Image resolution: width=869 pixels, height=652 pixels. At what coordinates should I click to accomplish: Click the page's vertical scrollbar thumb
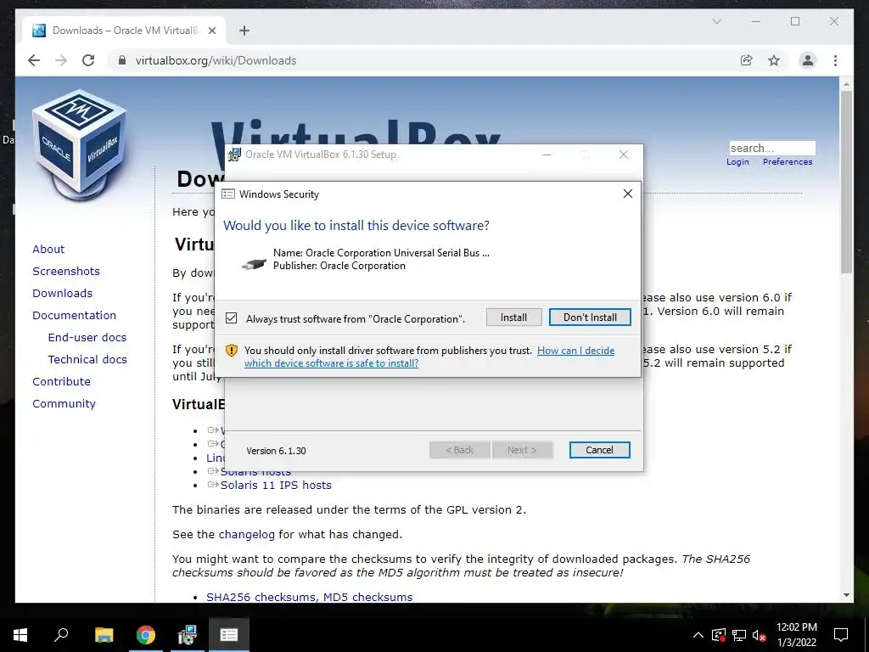click(x=846, y=182)
